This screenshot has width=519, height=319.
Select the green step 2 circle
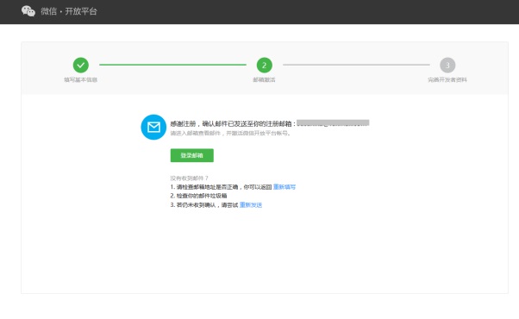[x=265, y=66]
